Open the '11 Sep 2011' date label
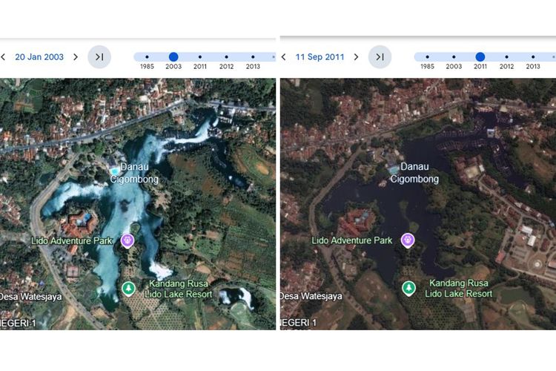 pyautogui.click(x=320, y=57)
